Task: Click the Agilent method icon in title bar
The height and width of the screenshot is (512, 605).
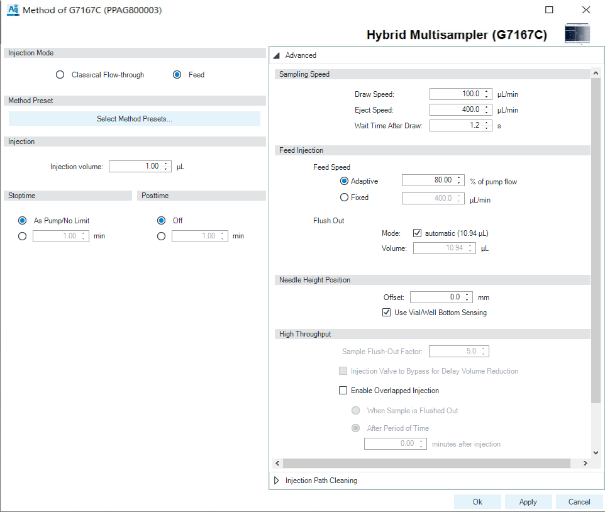Action: pos(14,10)
